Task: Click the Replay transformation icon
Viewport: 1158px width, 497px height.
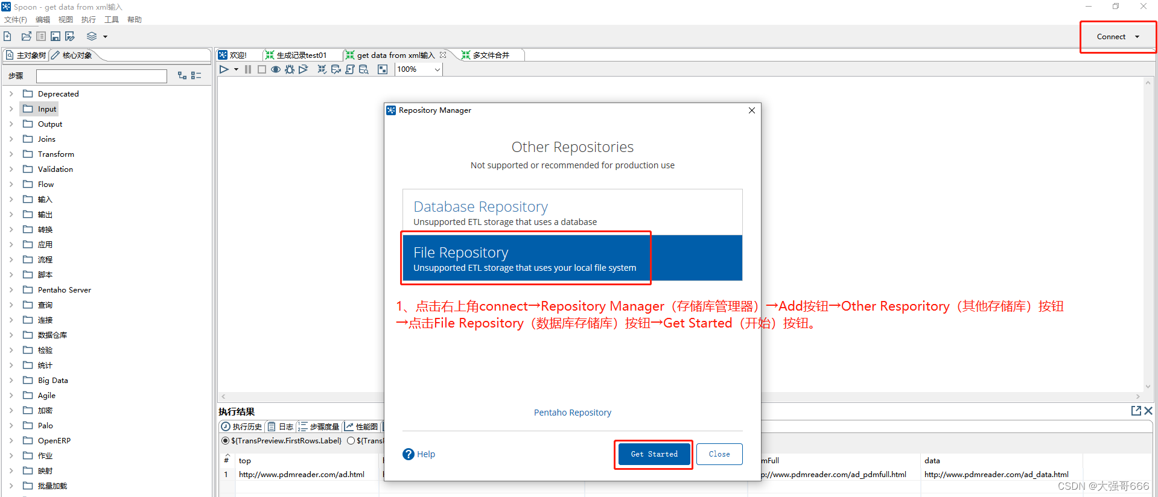Action: (x=304, y=69)
